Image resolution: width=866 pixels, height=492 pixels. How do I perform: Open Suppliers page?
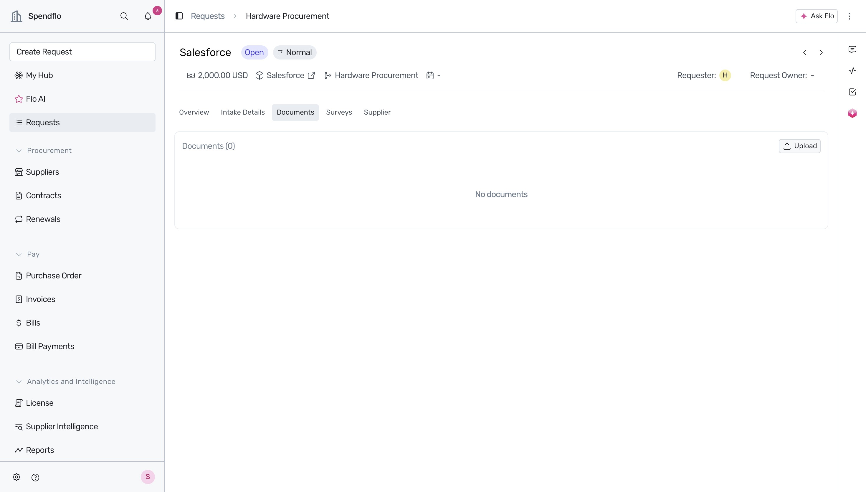pos(82,172)
